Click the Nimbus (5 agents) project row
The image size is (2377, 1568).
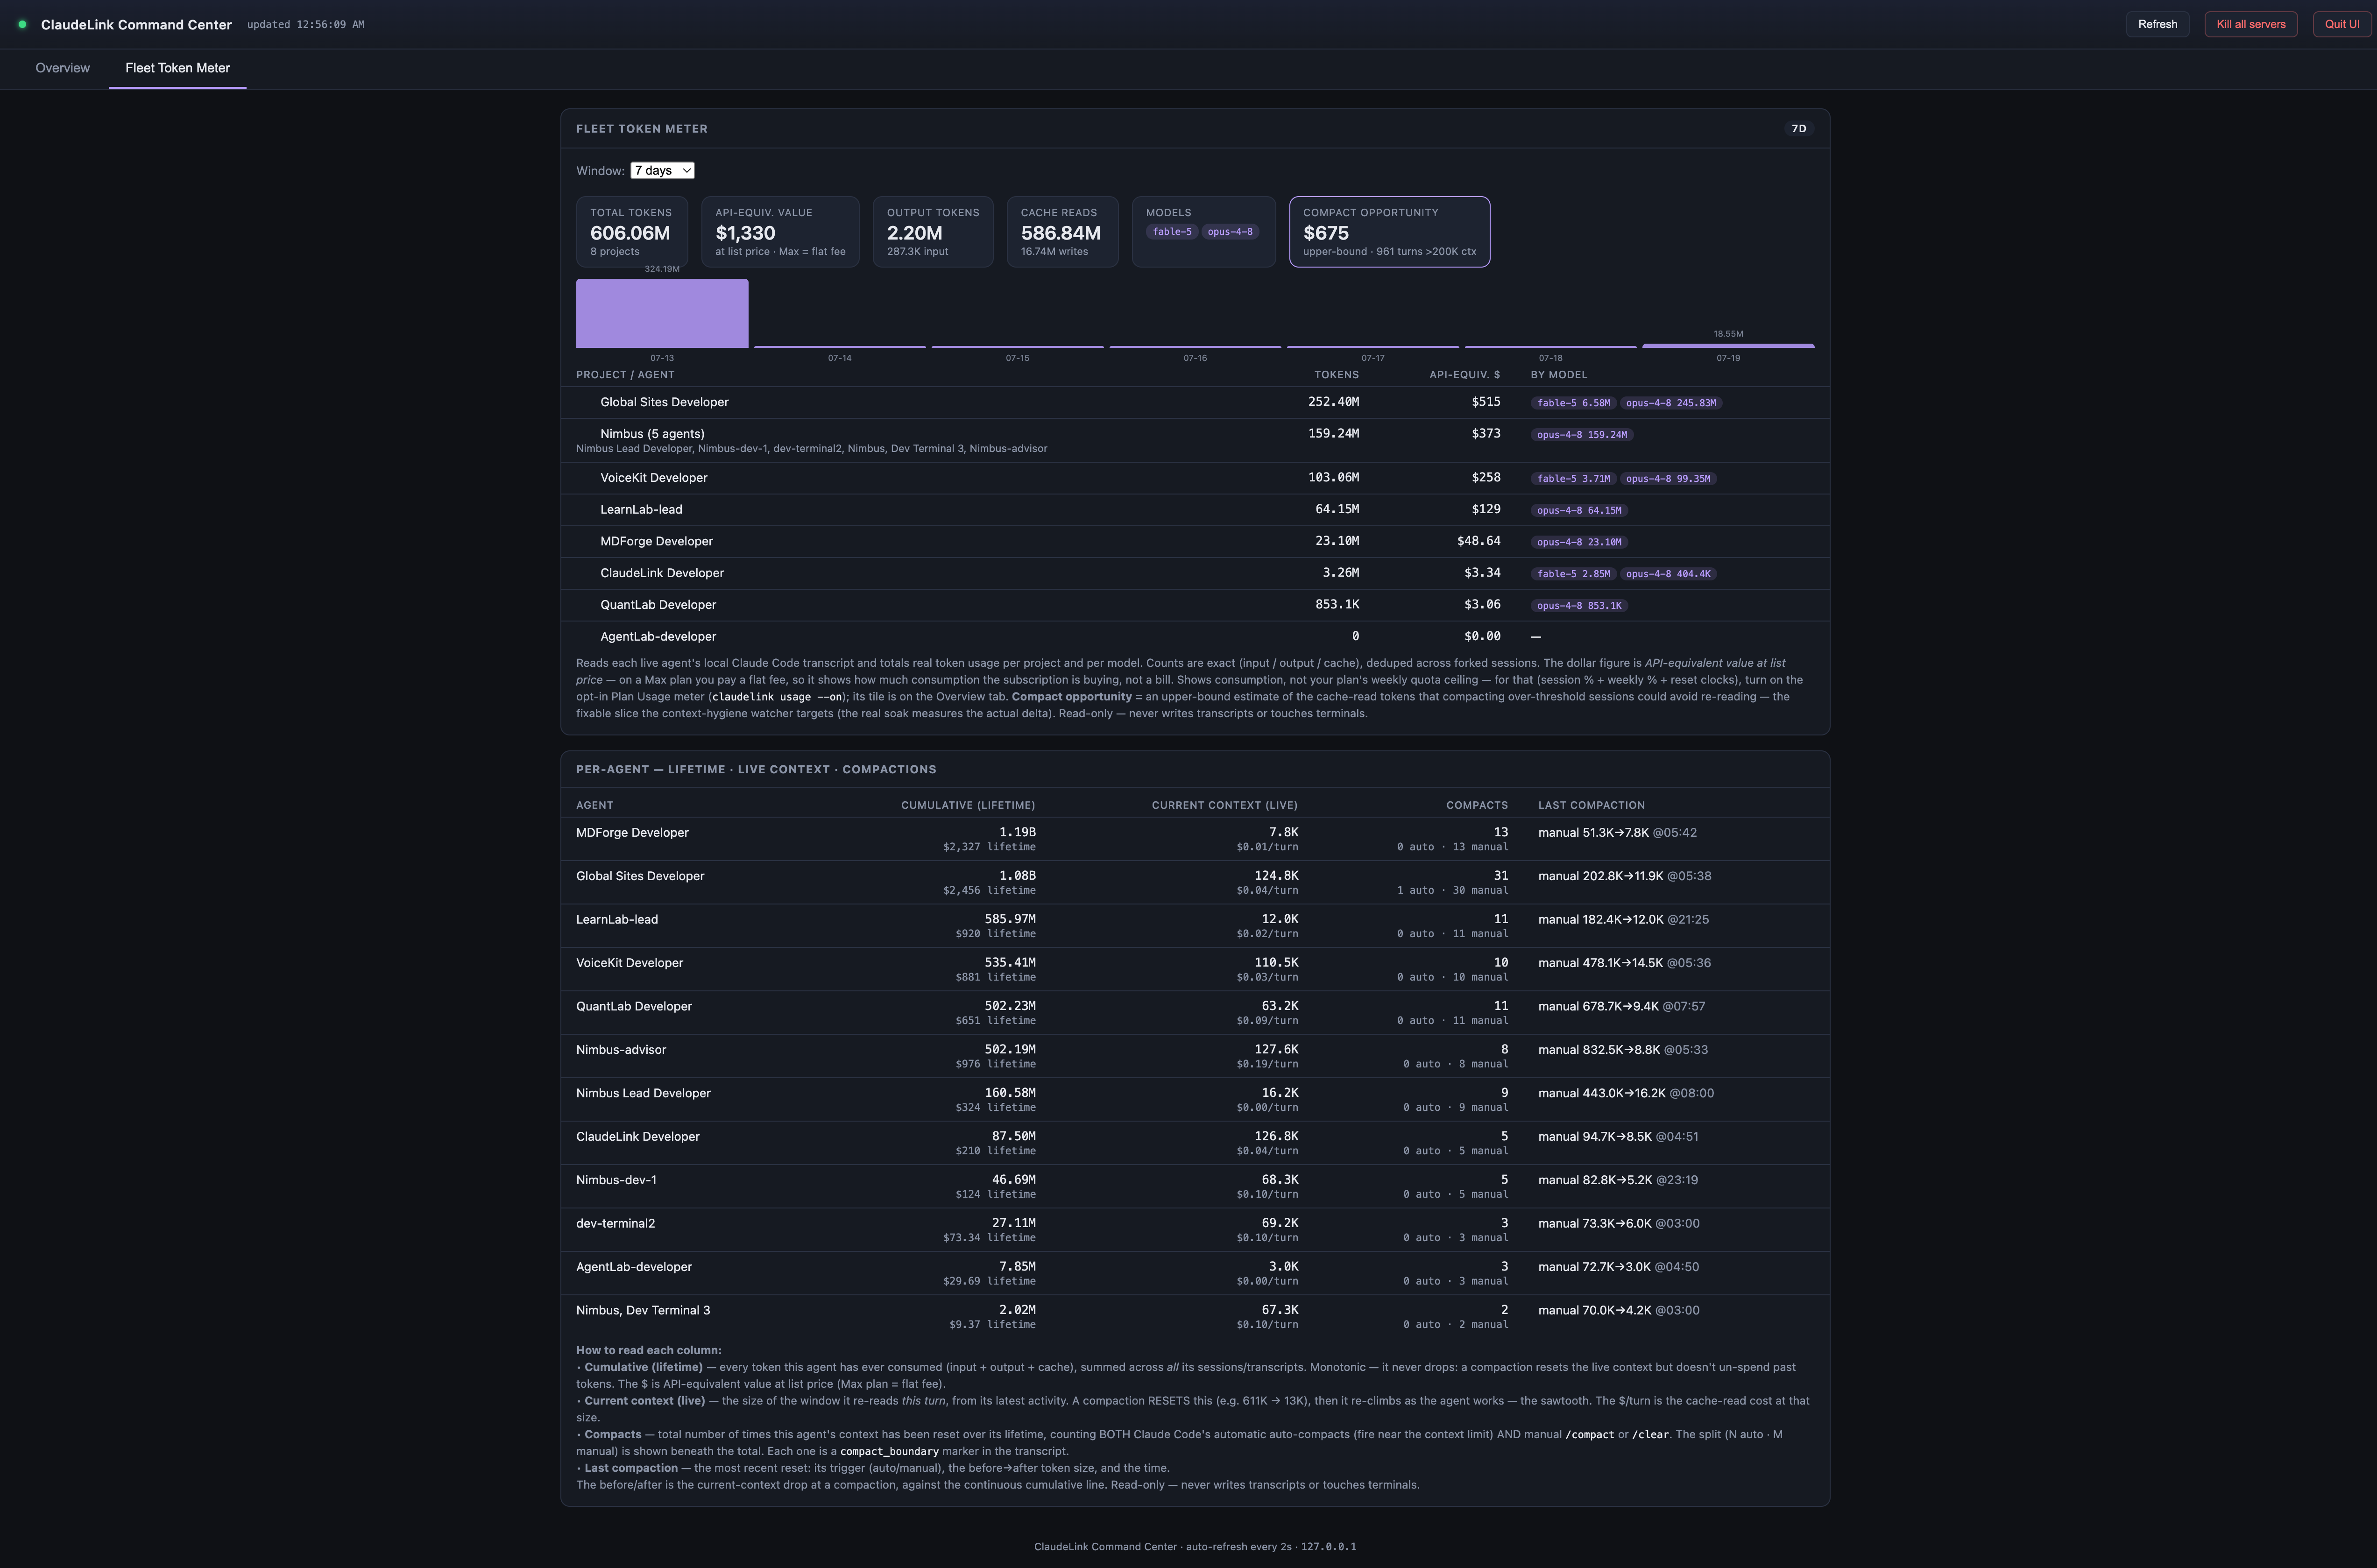pos(1195,440)
